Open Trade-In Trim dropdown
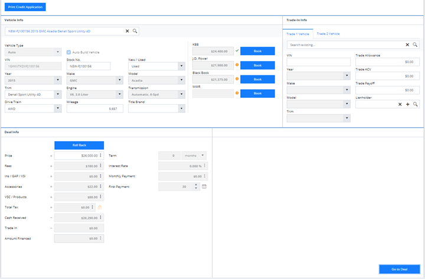Image resolution: width=425 pixels, height=279 pixels. 346,118
